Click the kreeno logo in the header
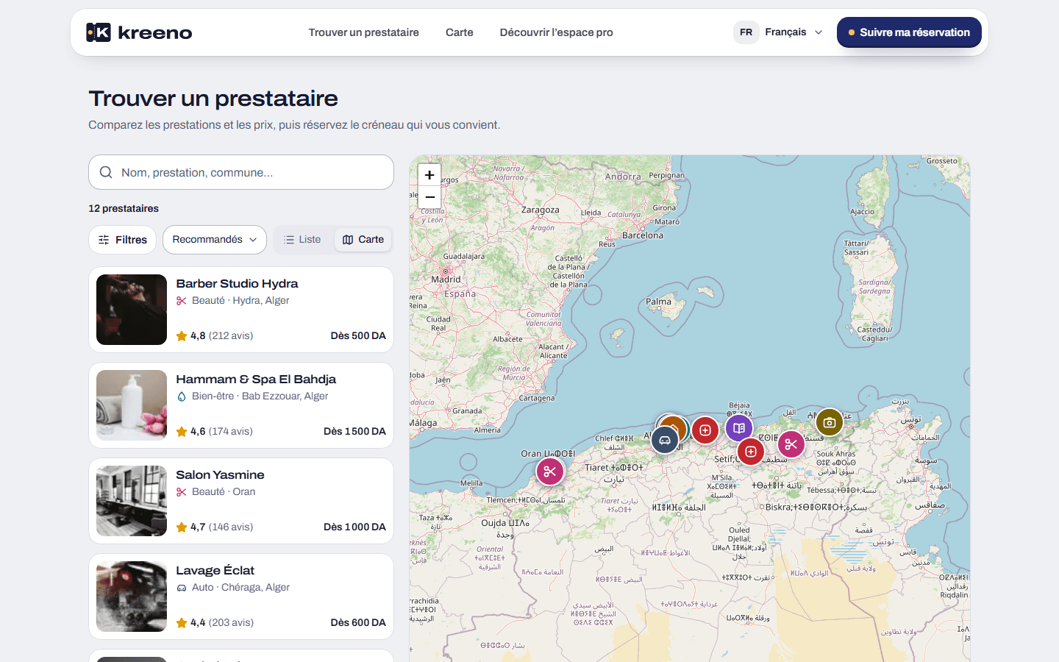Image resolution: width=1059 pixels, height=662 pixels. (x=139, y=32)
